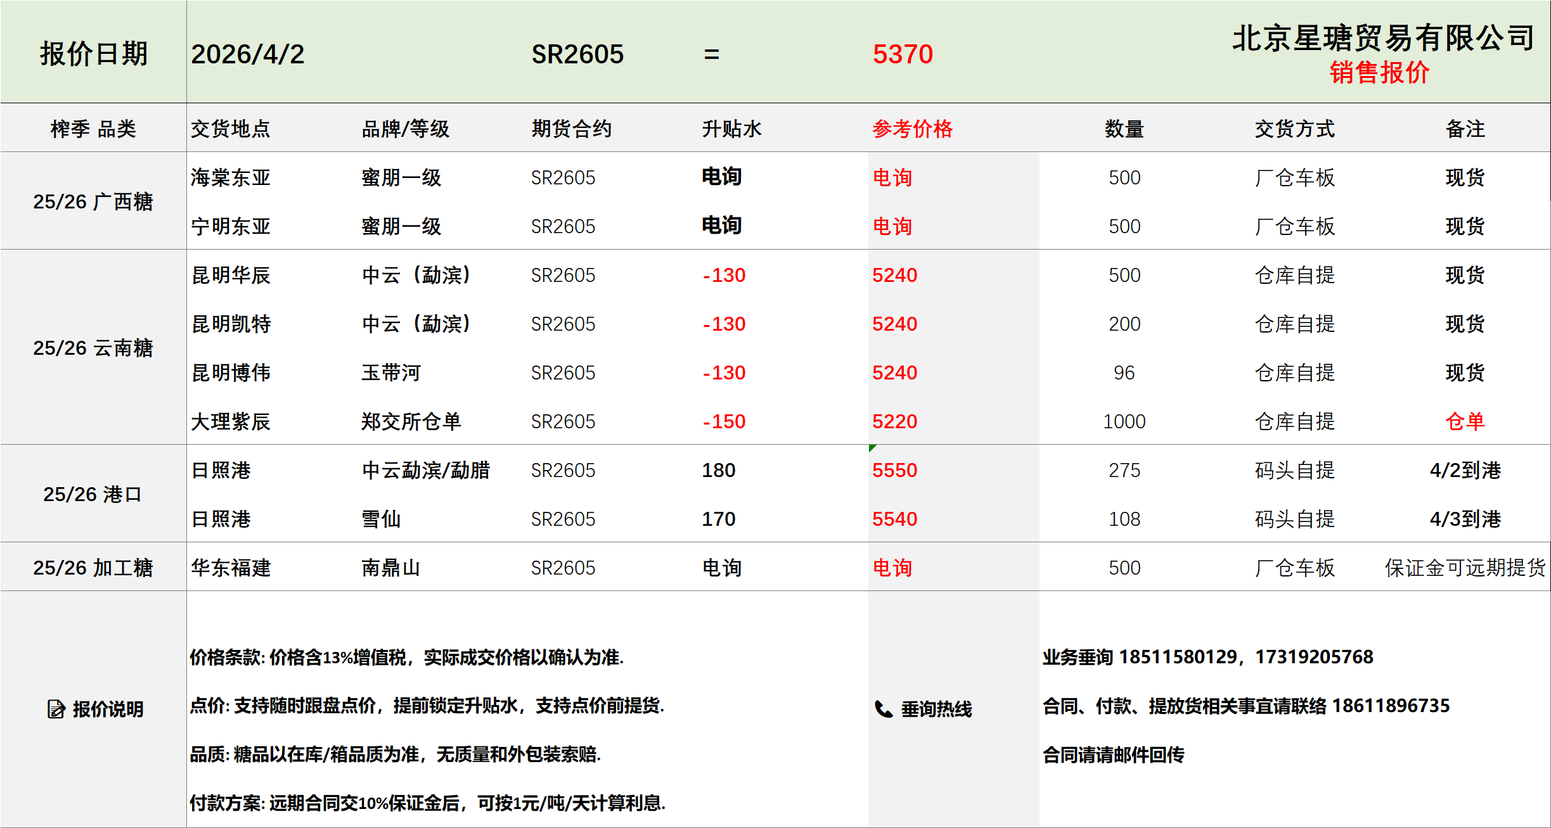The height and width of the screenshot is (828, 1551).
Task: Click the reference price 5220
Action: (895, 421)
